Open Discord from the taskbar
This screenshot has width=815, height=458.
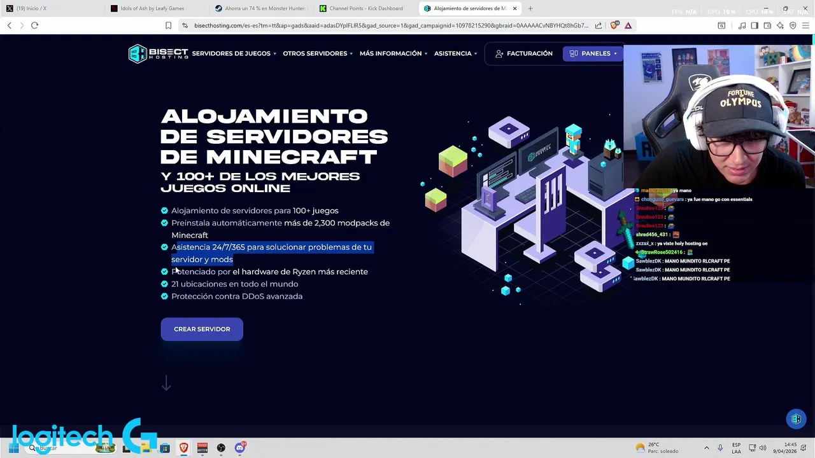pos(240,448)
